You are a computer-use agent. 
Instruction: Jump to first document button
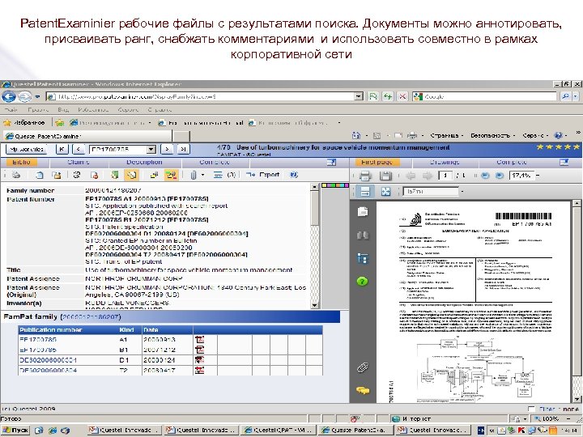62,150
